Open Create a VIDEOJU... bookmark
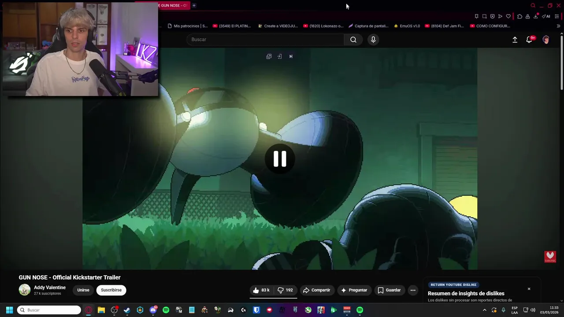This screenshot has width=564, height=317. tap(278, 26)
